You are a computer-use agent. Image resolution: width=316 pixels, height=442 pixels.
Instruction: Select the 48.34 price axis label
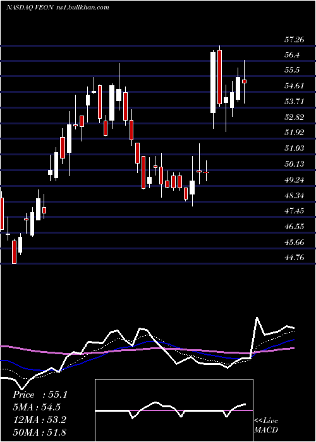(x=295, y=195)
